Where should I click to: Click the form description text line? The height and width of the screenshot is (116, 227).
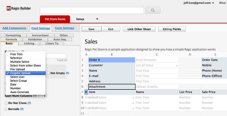tap(150, 49)
